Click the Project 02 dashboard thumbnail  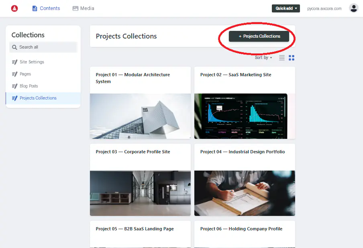click(245, 116)
